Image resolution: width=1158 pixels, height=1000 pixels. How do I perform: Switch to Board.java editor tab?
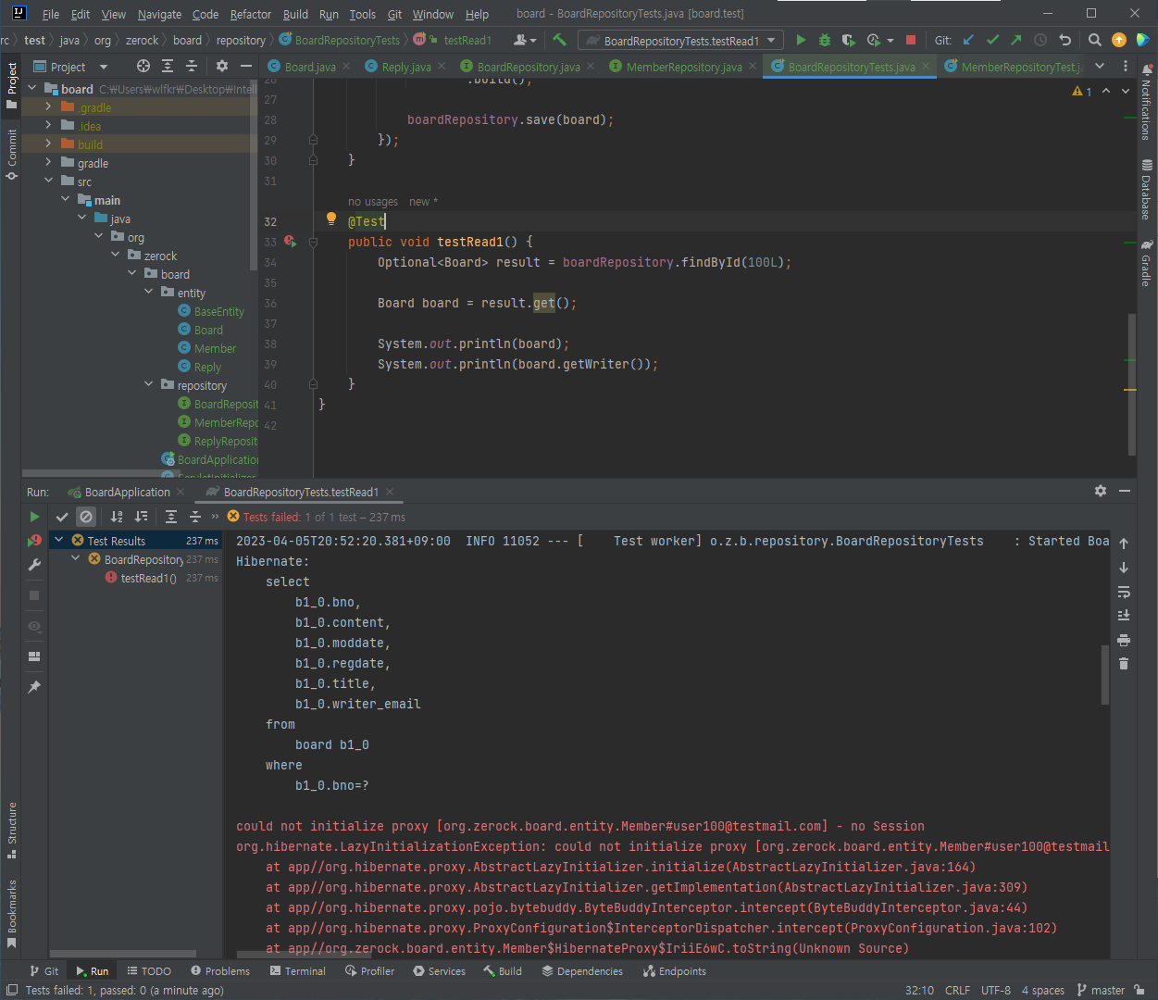pyautogui.click(x=309, y=67)
